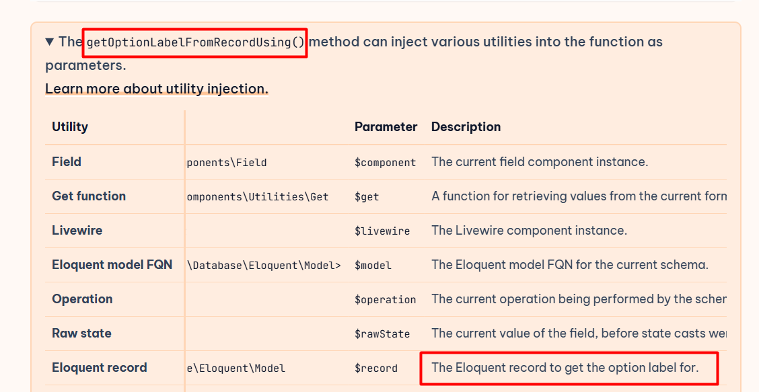The width and height of the screenshot is (759, 392).
Task: Click the Eloquent record row label
Action: 100,368
